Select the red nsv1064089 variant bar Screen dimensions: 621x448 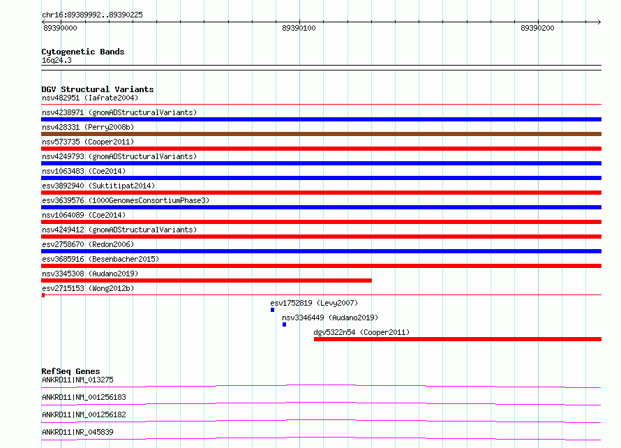pos(321,222)
